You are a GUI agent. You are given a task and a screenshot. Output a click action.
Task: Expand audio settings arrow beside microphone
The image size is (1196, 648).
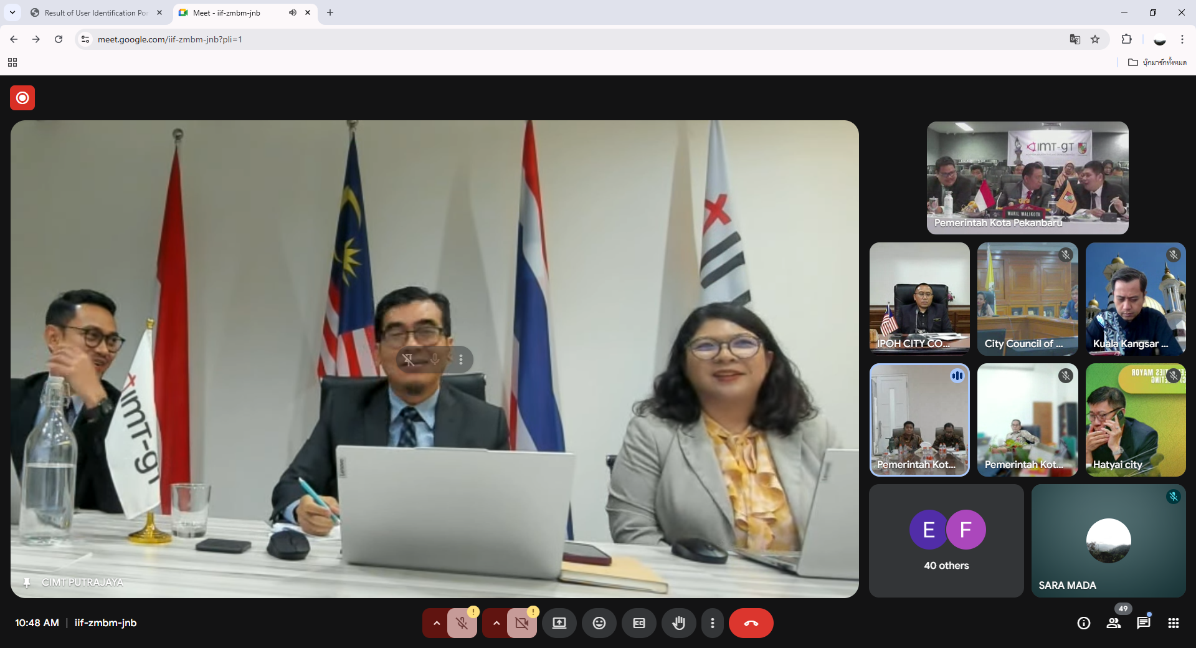tap(436, 623)
